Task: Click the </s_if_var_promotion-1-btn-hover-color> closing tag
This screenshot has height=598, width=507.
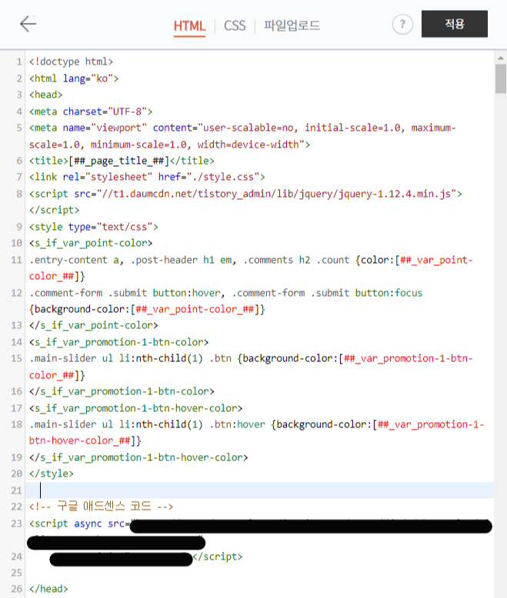Action: 138,457
